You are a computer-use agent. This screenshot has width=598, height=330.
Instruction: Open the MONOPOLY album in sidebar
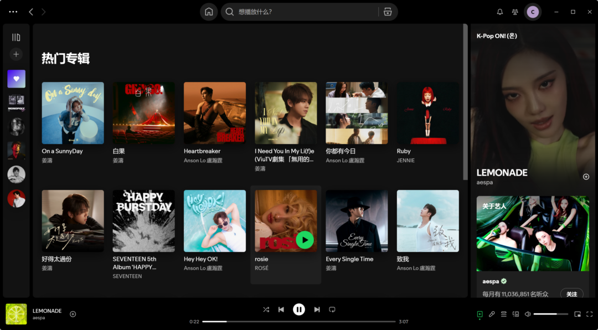[x=17, y=103]
